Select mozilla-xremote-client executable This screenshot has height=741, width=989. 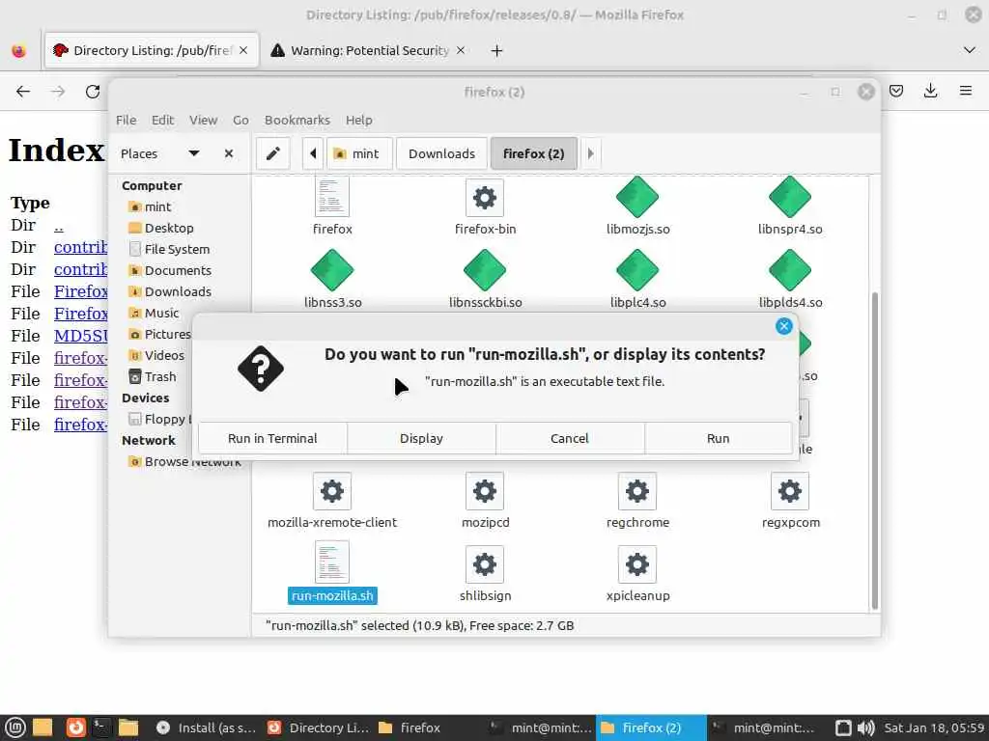[332, 491]
